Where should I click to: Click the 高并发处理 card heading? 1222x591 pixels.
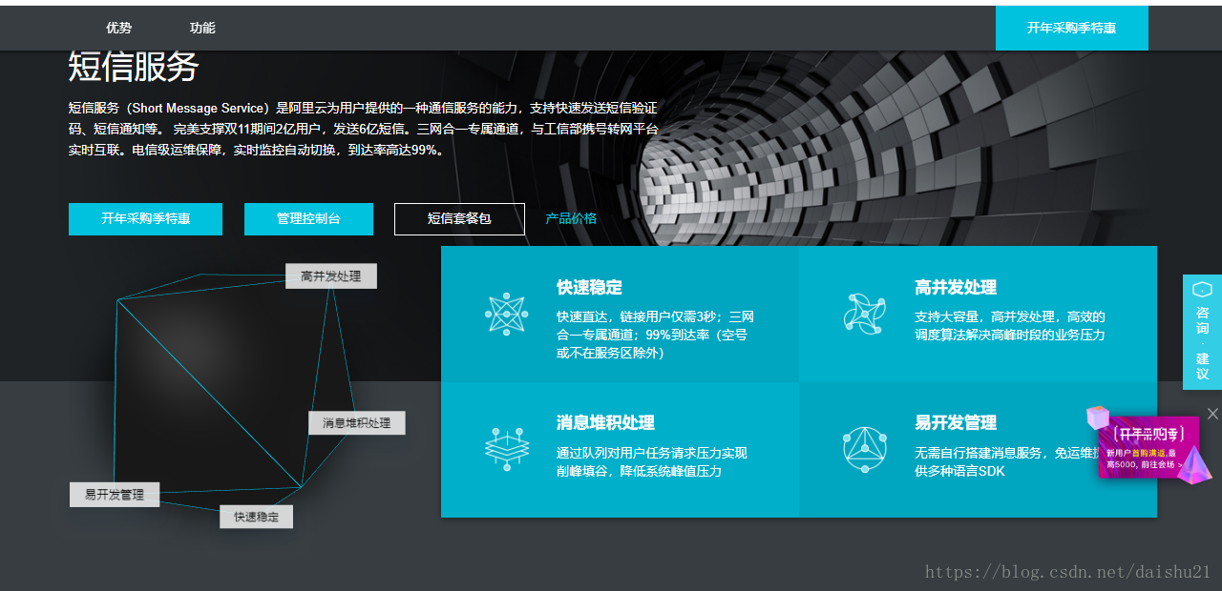[956, 287]
